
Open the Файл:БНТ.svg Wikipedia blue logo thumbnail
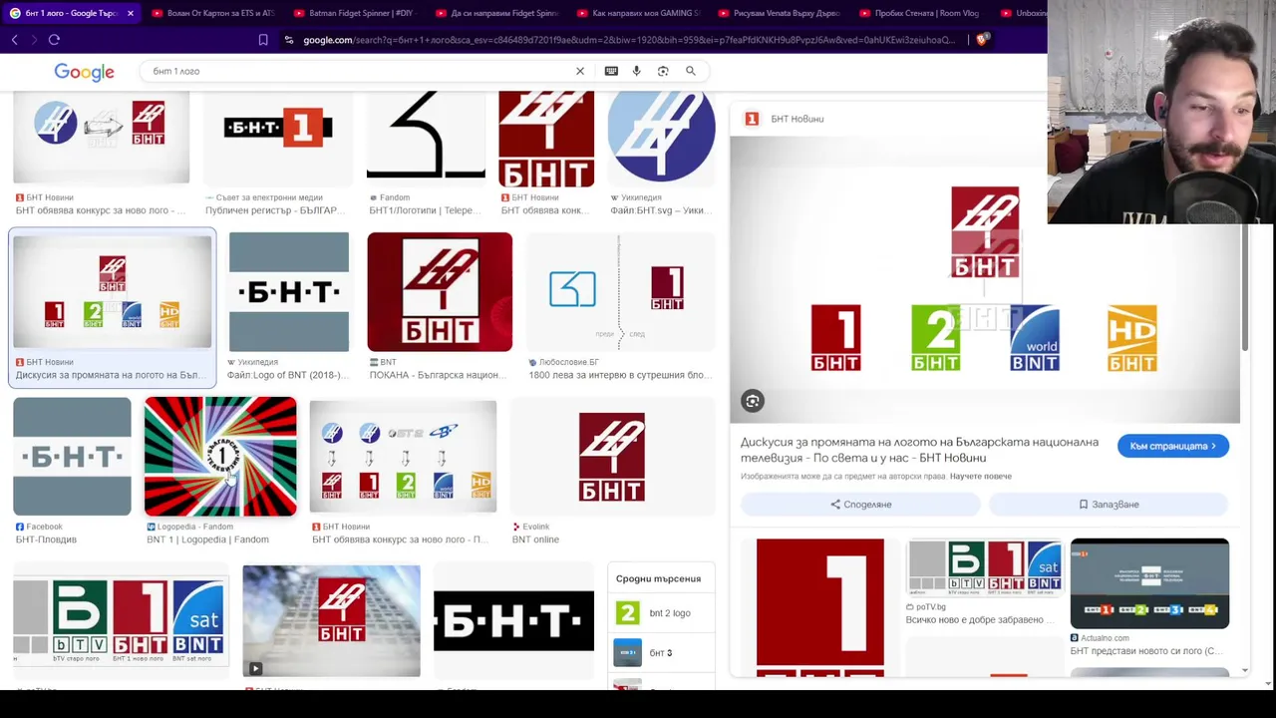[661, 138]
